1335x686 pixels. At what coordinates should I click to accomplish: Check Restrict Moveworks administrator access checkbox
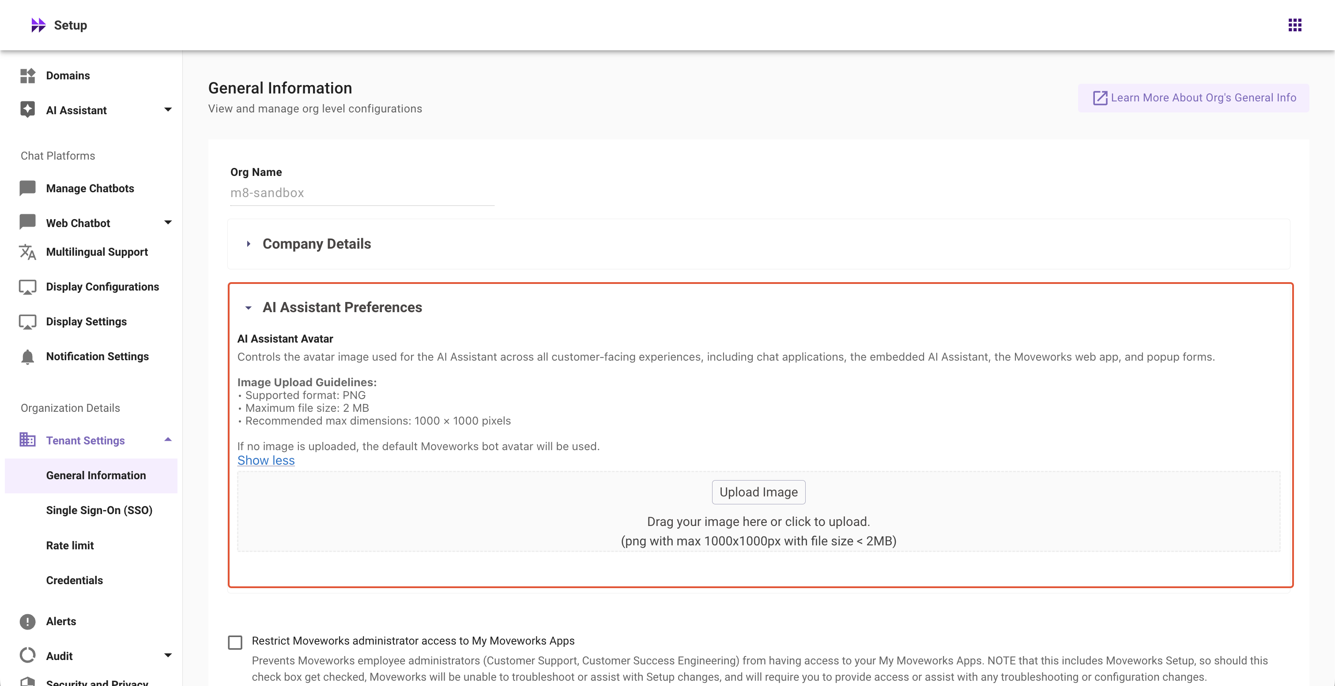coord(235,642)
